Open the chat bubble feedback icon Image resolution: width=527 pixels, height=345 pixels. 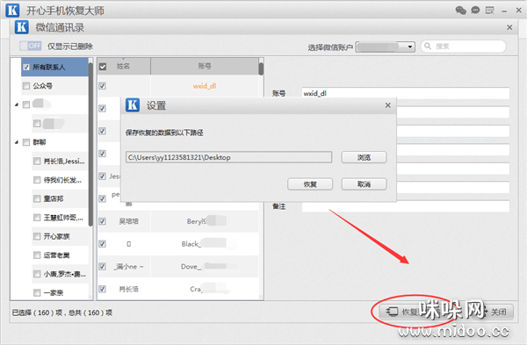475,11
